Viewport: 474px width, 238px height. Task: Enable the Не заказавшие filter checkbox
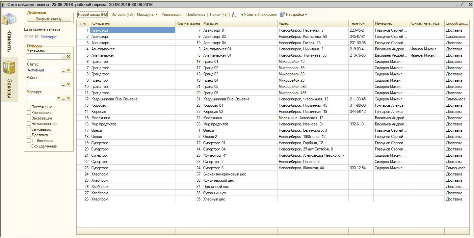29,124
